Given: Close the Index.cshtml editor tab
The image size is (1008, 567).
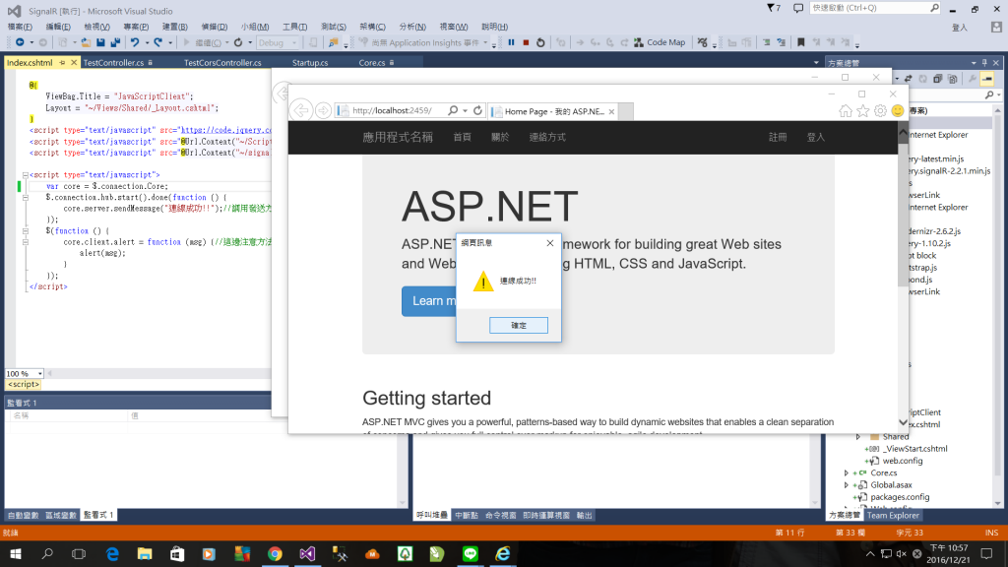Looking at the screenshot, I should pos(73,62).
